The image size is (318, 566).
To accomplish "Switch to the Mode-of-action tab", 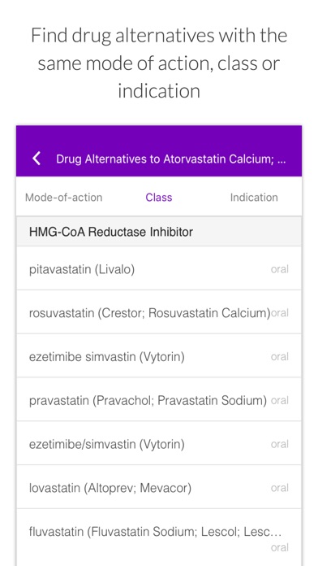I will point(64,198).
